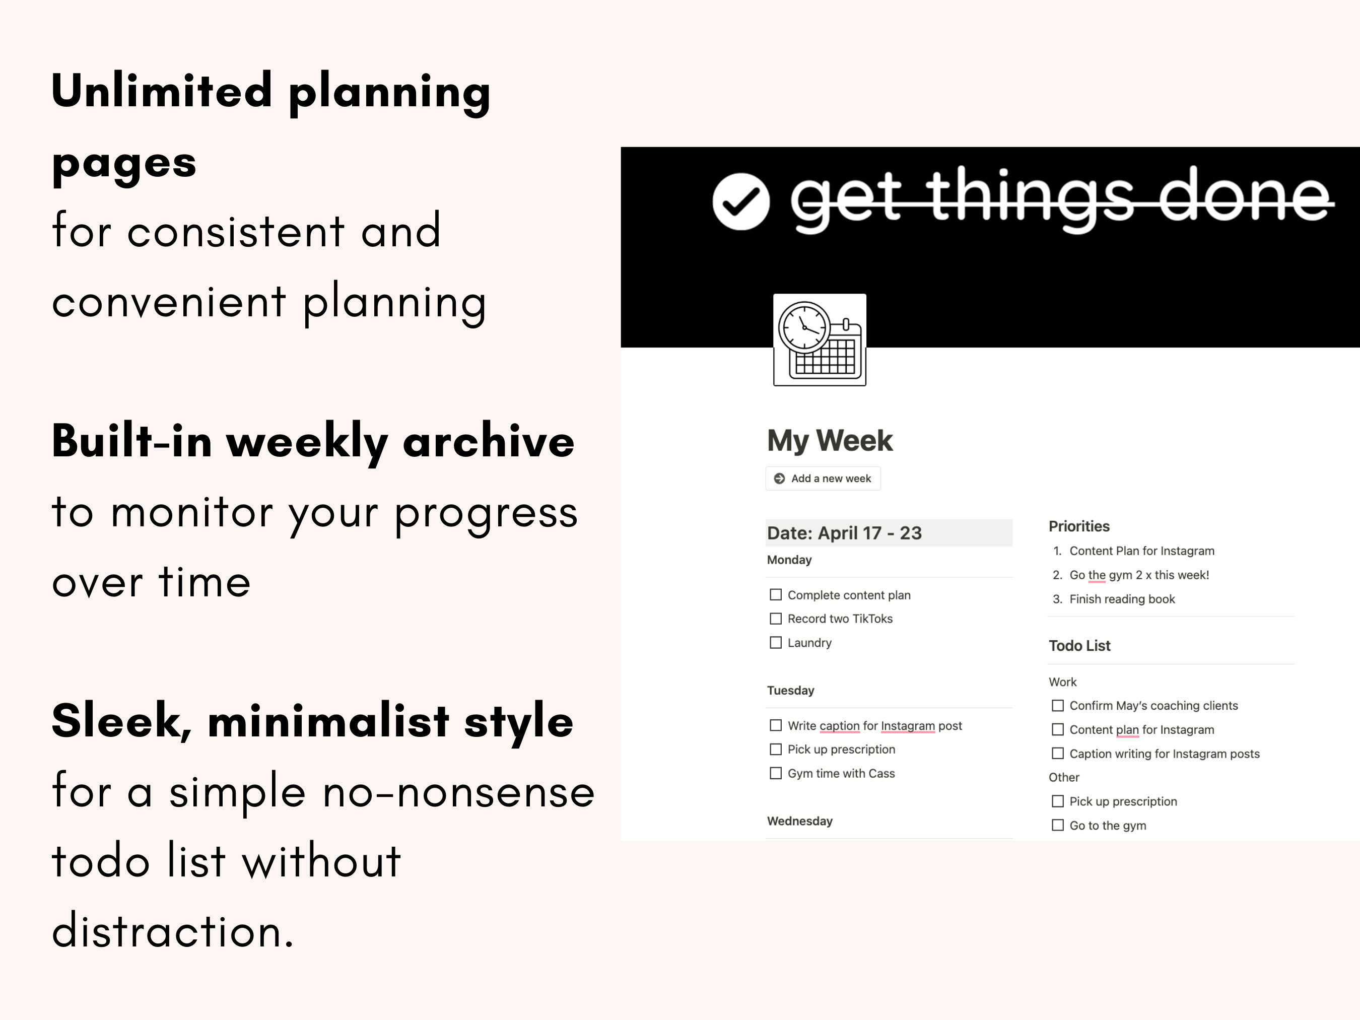
Task: Click Add a new week button
Action: (x=823, y=479)
